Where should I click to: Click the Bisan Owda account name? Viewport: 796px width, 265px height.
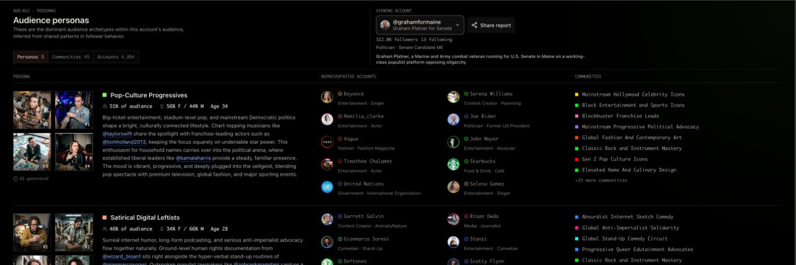[486, 216]
